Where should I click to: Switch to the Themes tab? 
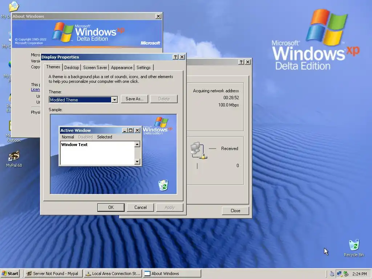[53, 67]
